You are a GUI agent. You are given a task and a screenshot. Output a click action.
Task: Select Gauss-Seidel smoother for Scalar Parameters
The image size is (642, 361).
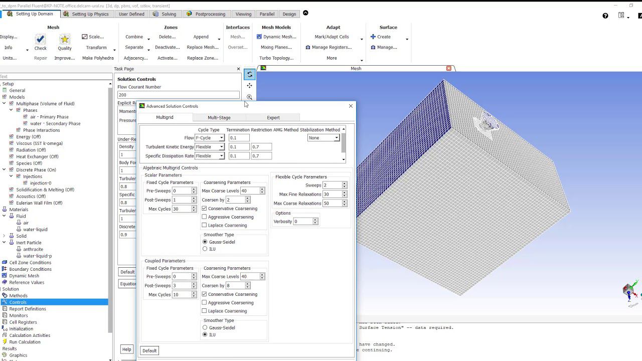click(205, 242)
